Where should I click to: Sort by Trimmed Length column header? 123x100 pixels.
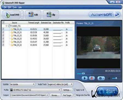point(34,23)
